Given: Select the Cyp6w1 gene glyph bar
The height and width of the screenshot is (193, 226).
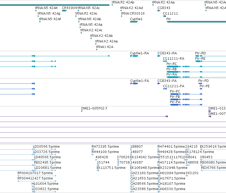Looking at the screenshot, I should pyautogui.click(x=134, y=22).
